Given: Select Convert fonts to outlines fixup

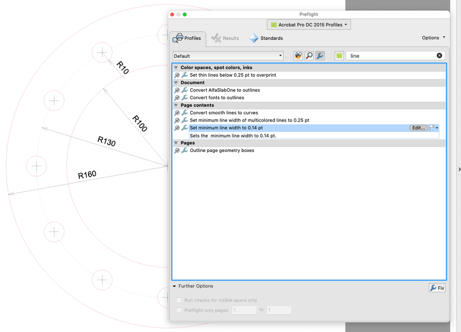Looking at the screenshot, I should point(217,97).
